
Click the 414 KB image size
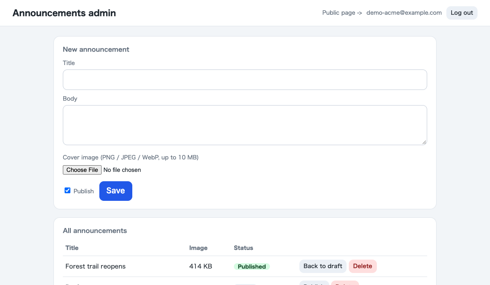pyautogui.click(x=200, y=266)
